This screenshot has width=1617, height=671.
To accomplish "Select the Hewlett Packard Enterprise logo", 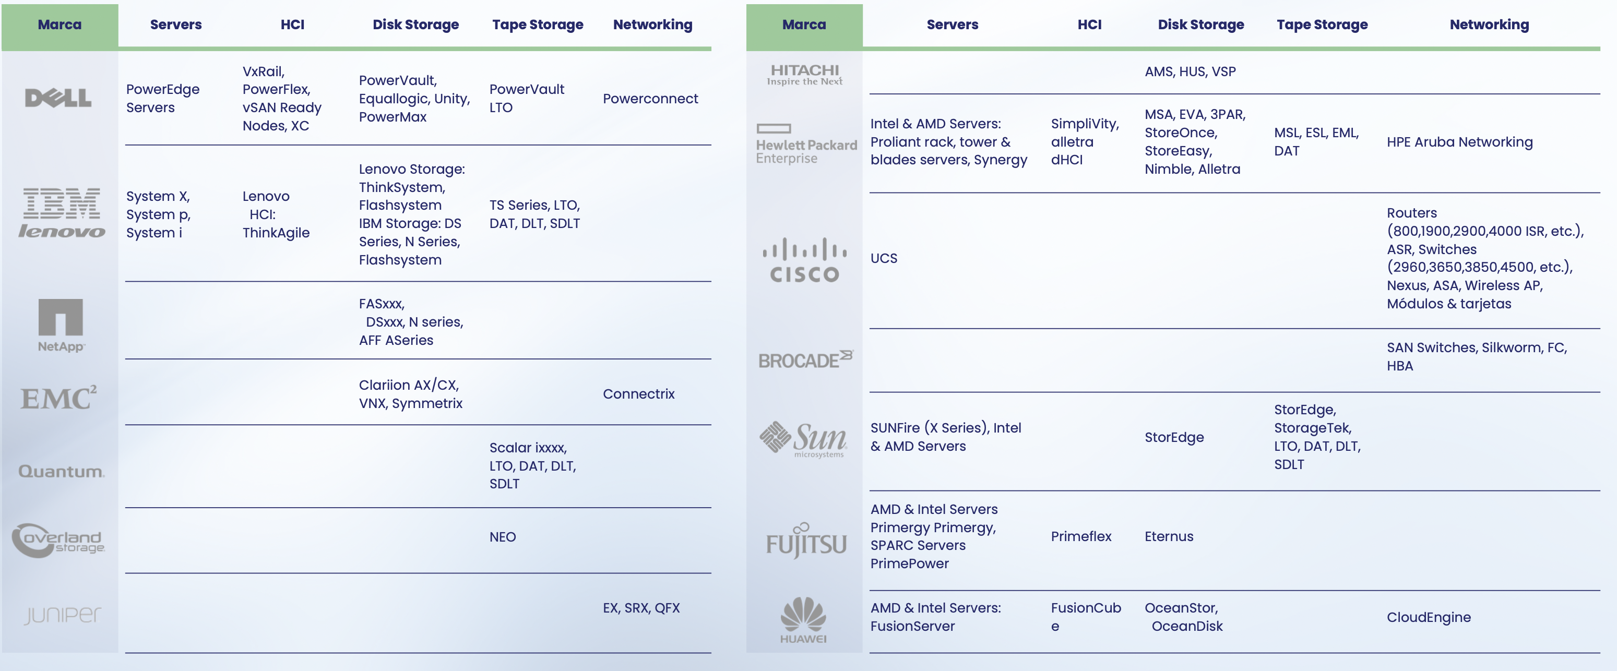I will [805, 145].
